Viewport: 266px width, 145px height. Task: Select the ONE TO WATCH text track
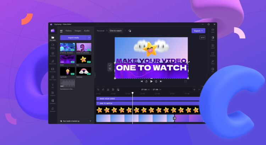point(148,103)
